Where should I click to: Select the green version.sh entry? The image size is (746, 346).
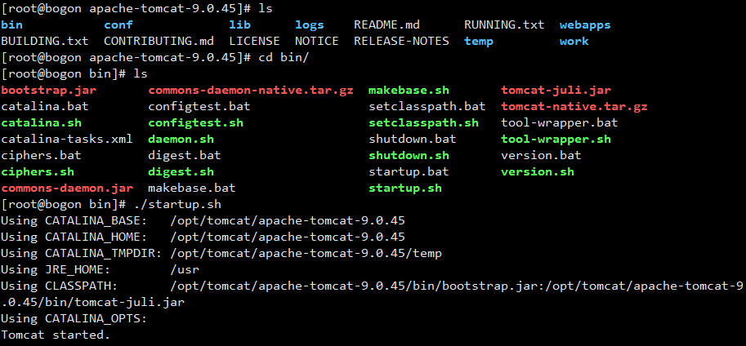(x=538, y=171)
